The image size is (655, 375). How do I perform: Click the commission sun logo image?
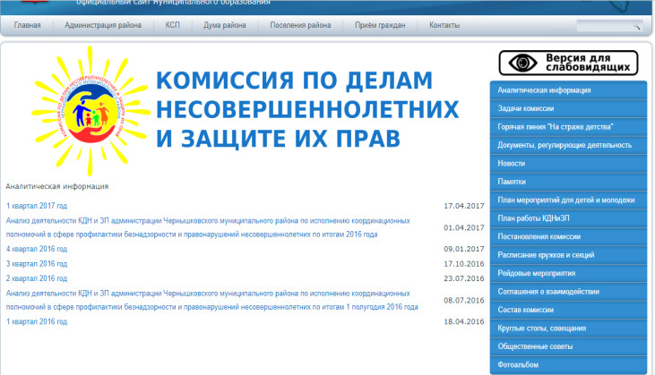tap(90, 111)
